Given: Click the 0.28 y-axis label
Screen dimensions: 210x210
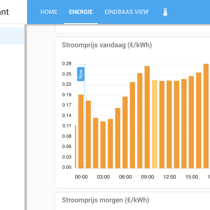Looking at the screenshot, I should [67, 64].
